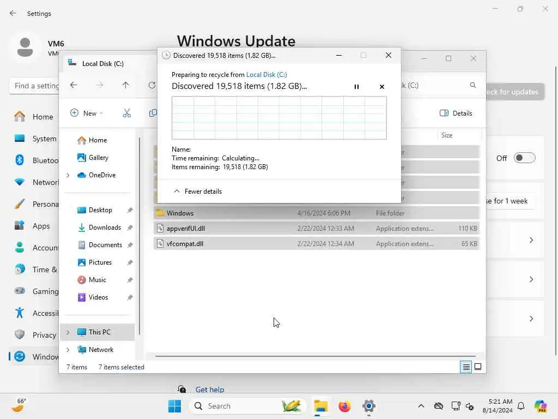Open File Explorer from the taskbar
This screenshot has height=419, width=558.
pos(320,406)
